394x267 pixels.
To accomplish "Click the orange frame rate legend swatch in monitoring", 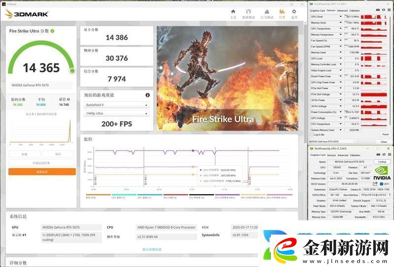I will click(x=98, y=195).
